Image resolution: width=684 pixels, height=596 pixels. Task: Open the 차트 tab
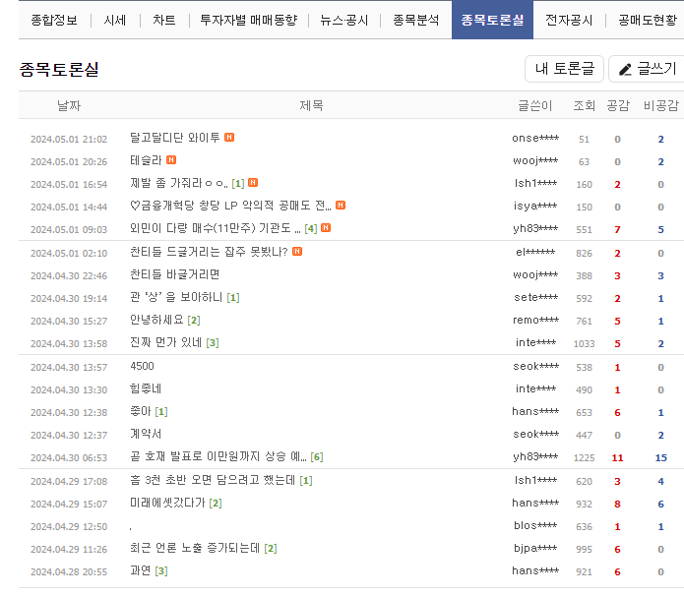(x=164, y=20)
